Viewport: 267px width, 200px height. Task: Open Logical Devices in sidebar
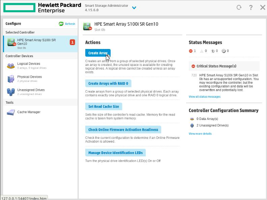click(29, 64)
